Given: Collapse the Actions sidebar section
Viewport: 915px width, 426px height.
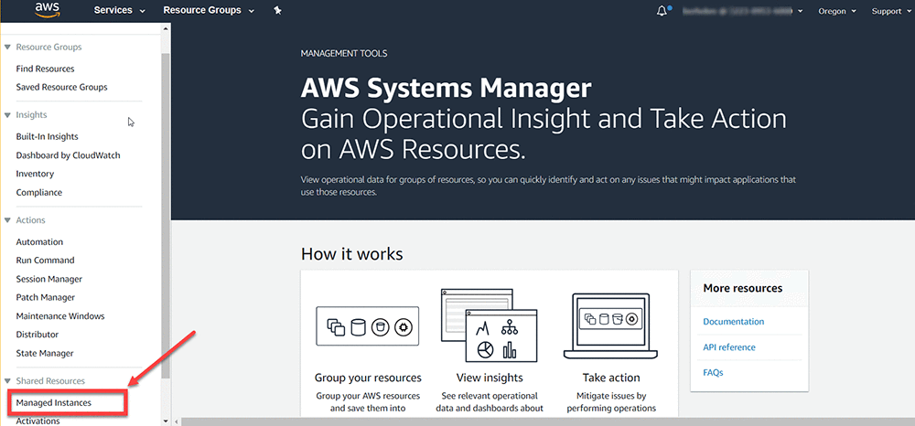Looking at the screenshot, I should [x=7, y=220].
